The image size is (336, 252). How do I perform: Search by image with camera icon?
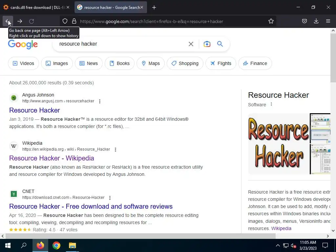(x=207, y=44)
